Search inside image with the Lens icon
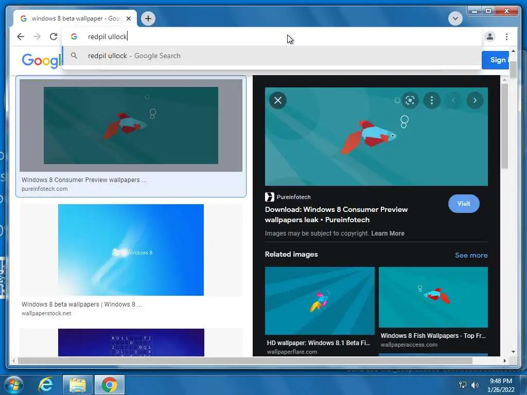527x395 pixels. pos(410,100)
